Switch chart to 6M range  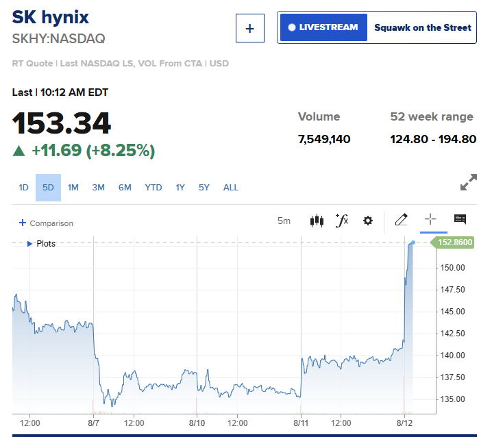125,188
